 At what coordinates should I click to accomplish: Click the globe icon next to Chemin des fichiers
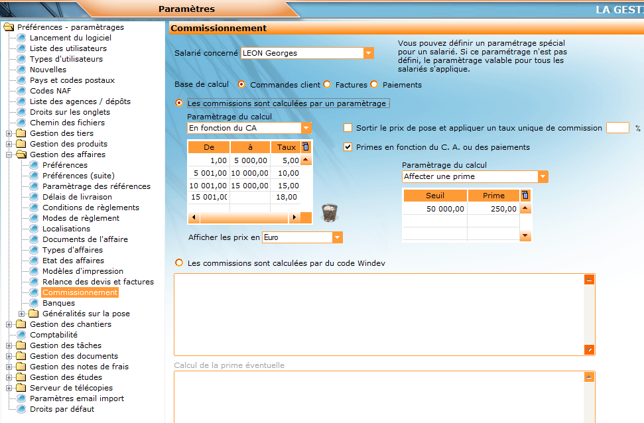click(x=22, y=123)
